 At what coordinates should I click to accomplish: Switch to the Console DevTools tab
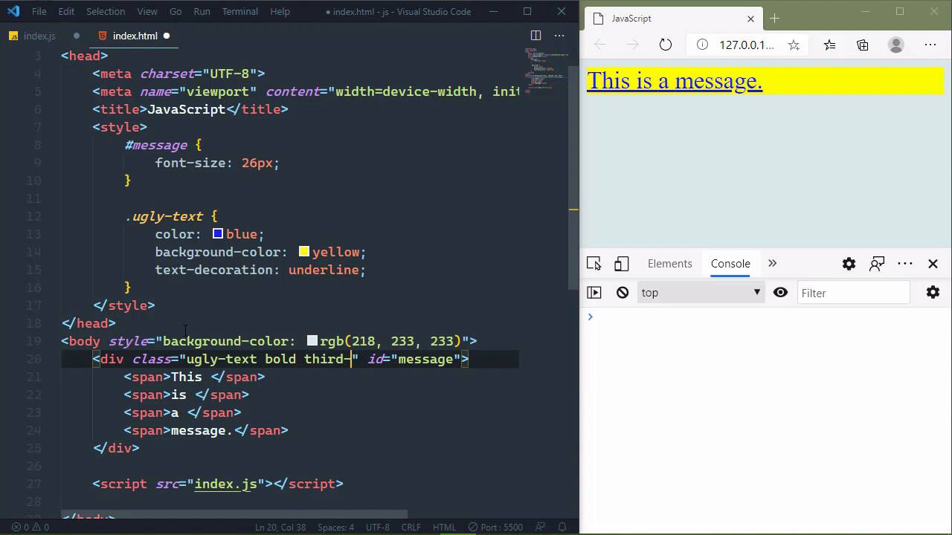pos(730,264)
